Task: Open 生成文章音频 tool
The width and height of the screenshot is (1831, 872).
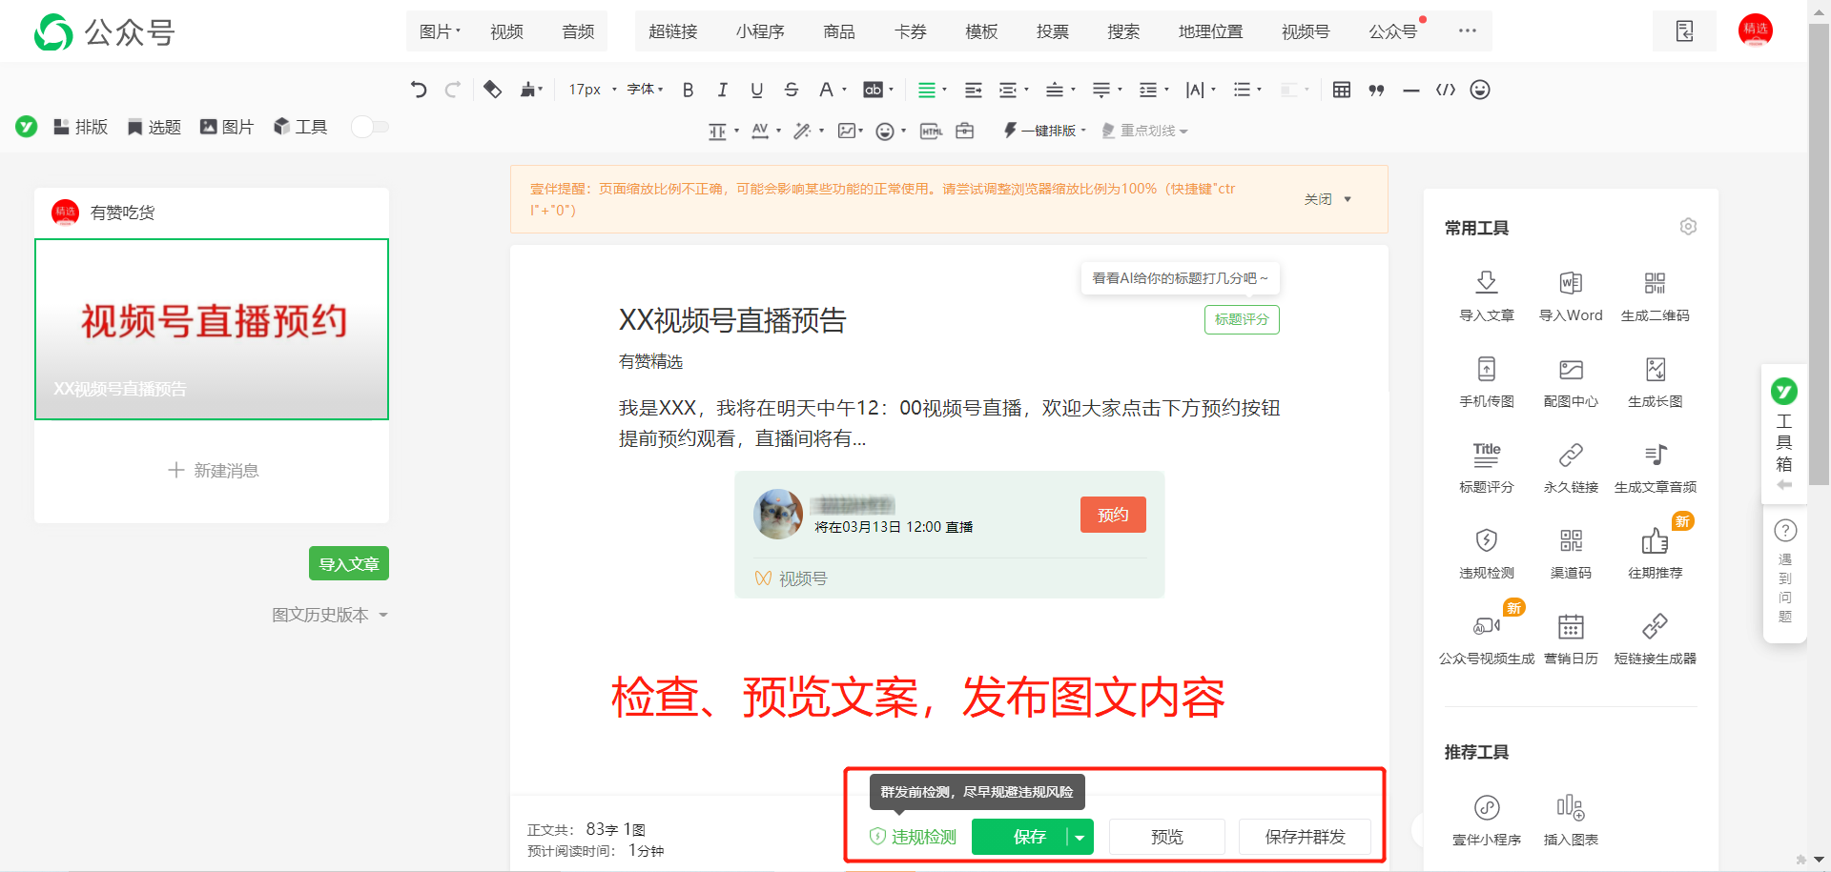Action: tap(1656, 468)
